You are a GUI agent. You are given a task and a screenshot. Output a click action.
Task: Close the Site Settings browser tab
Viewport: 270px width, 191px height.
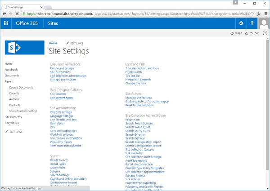[x=41, y=7]
